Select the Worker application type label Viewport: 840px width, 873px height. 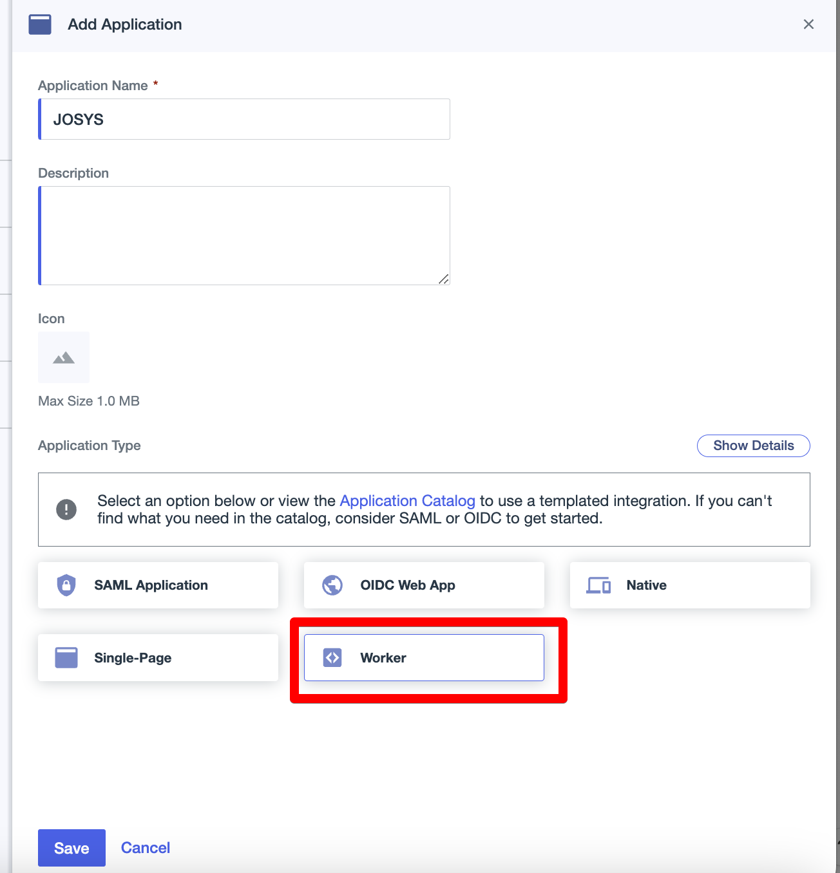[383, 658]
